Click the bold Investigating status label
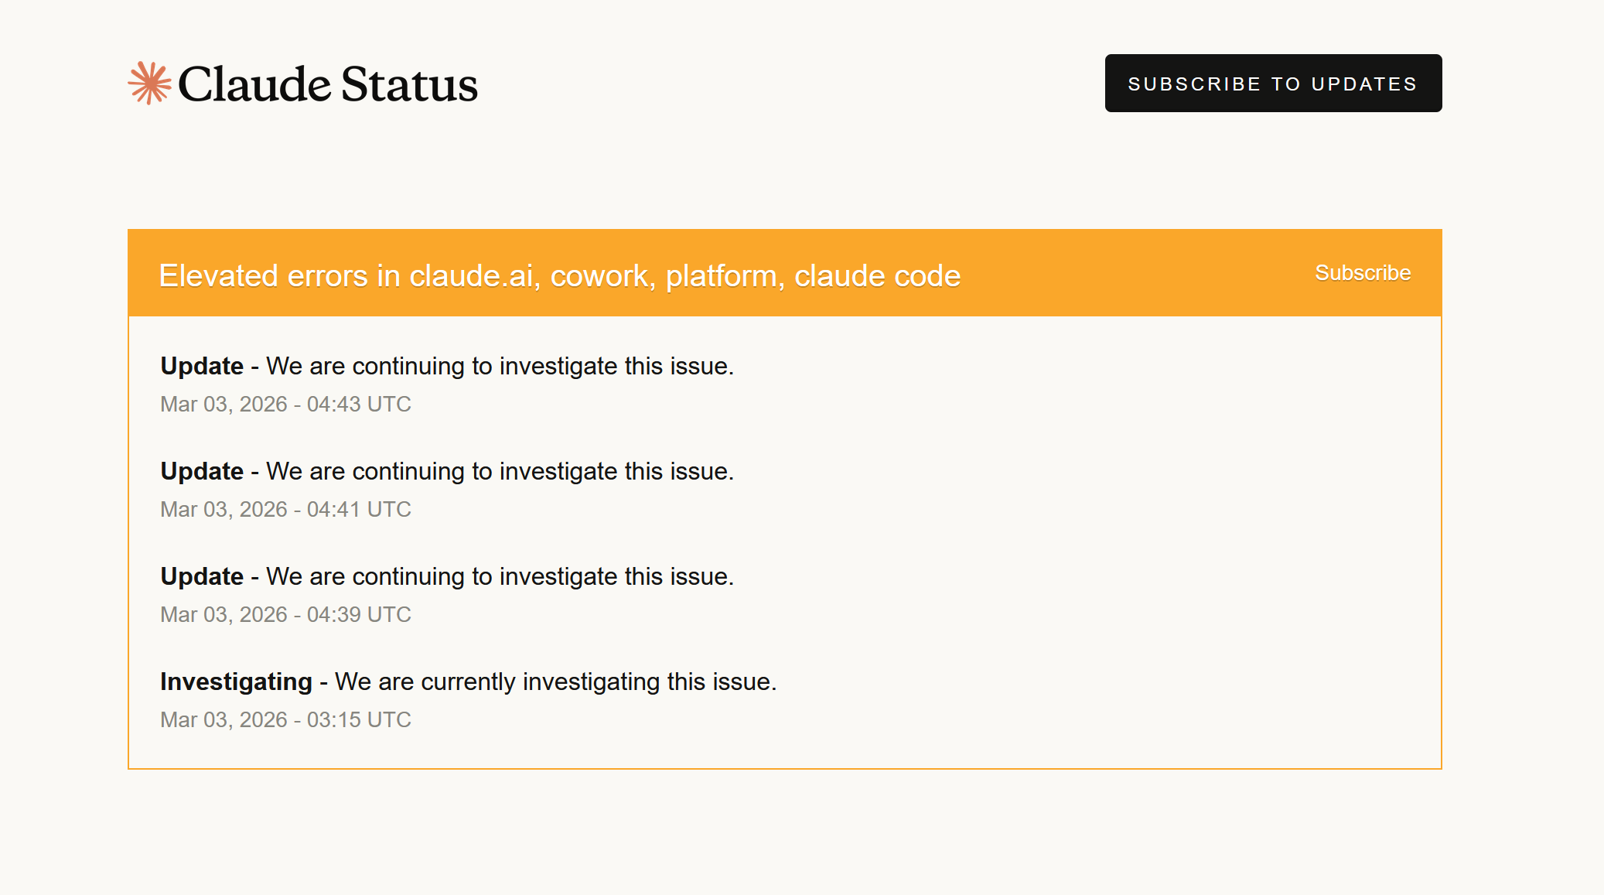This screenshot has width=1604, height=895. 236,681
